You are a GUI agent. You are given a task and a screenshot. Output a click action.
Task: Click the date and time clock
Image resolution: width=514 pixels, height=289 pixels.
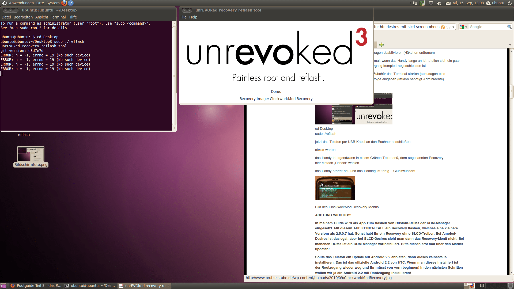[x=468, y=3]
